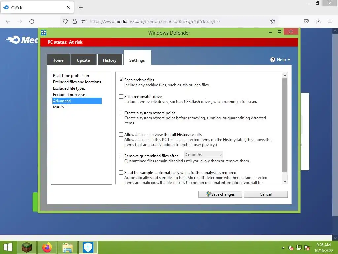Enable Remove quarantined files after
The width and height of the screenshot is (338, 254).
pos(121,156)
